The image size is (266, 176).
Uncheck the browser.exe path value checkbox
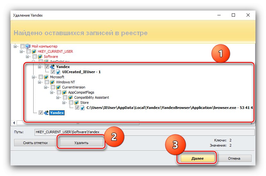coord(77,108)
